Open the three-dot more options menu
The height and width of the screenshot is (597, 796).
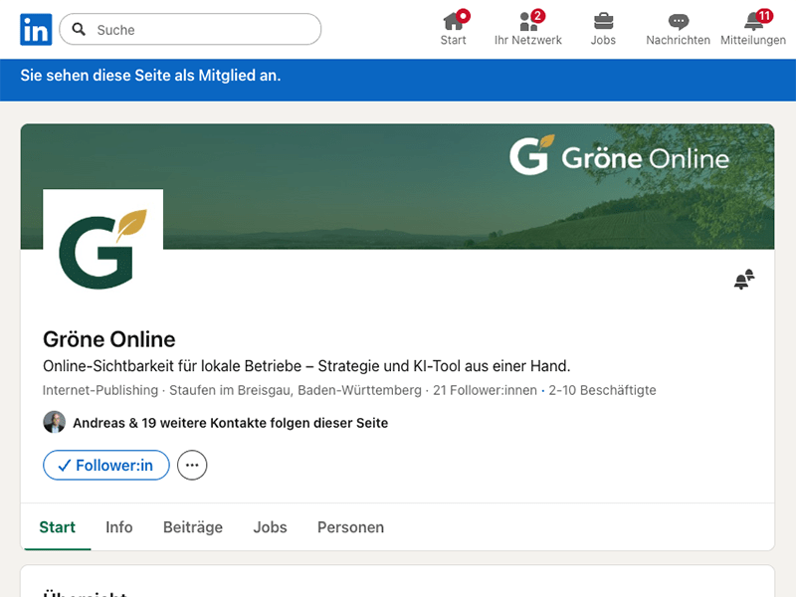tap(192, 465)
